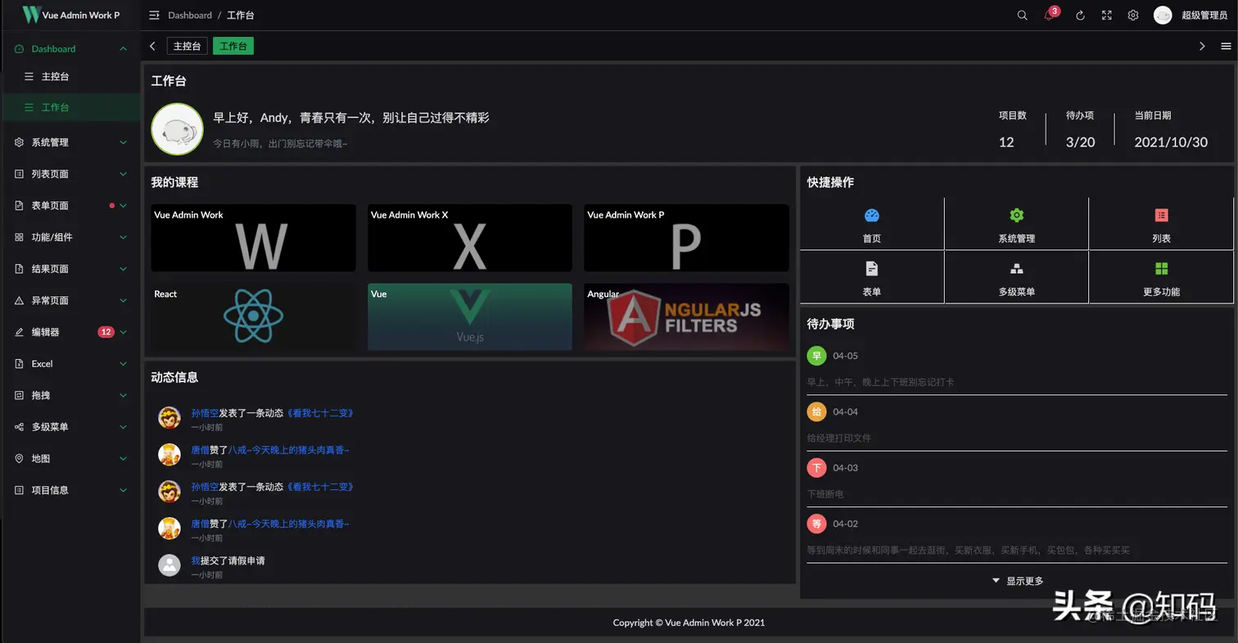Toggle fullscreen mode icon
This screenshot has height=643, width=1238.
tap(1107, 16)
